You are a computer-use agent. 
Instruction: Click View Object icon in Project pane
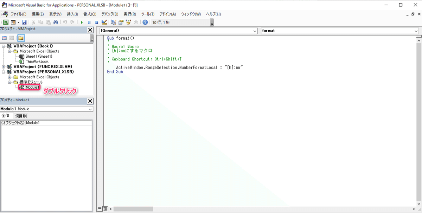(12, 38)
